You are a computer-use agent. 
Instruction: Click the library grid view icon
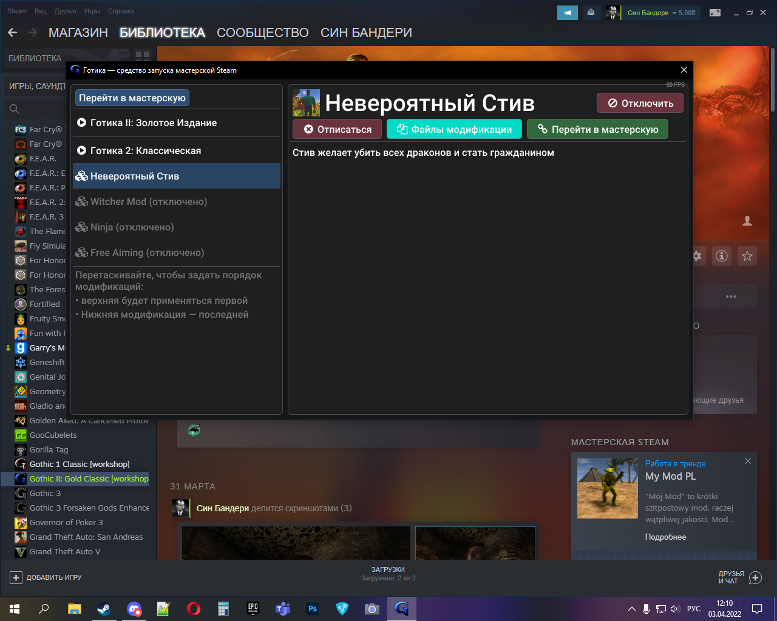143,56
